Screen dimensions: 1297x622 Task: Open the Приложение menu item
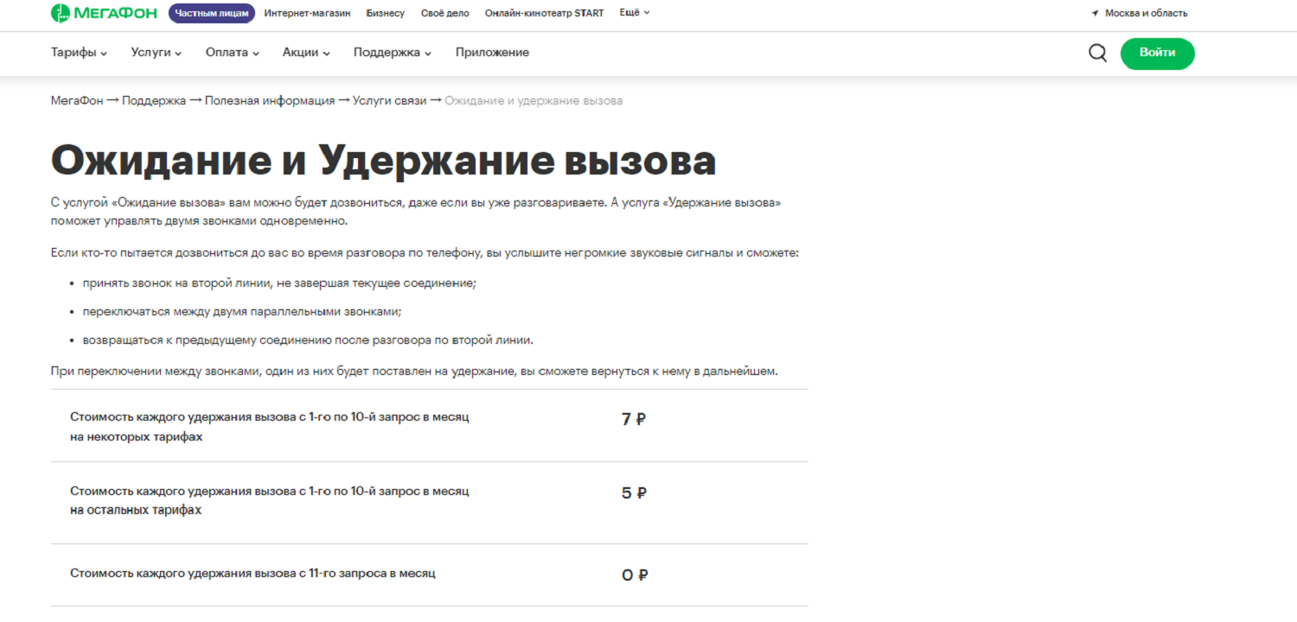tap(492, 53)
